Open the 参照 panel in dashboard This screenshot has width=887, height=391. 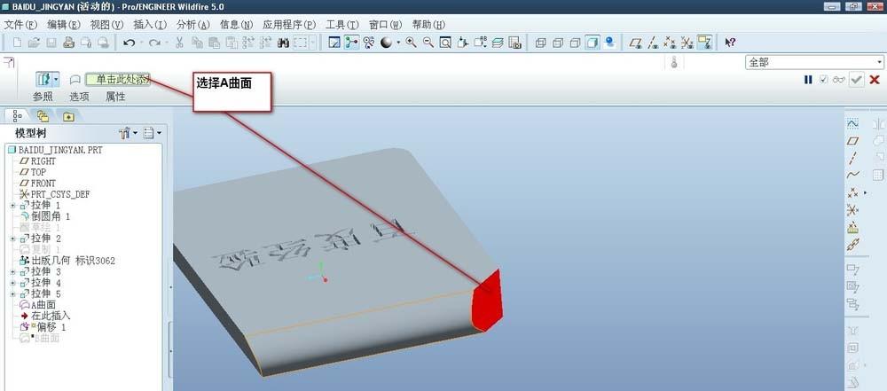(43, 97)
